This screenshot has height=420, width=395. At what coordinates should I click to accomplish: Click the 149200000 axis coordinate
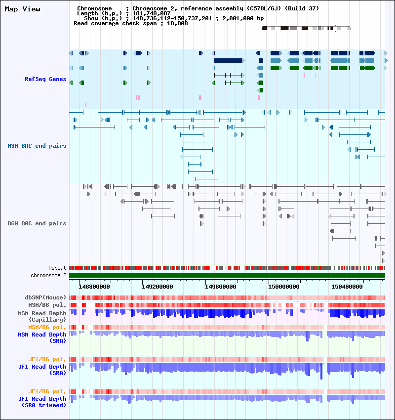click(x=158, y=287)
